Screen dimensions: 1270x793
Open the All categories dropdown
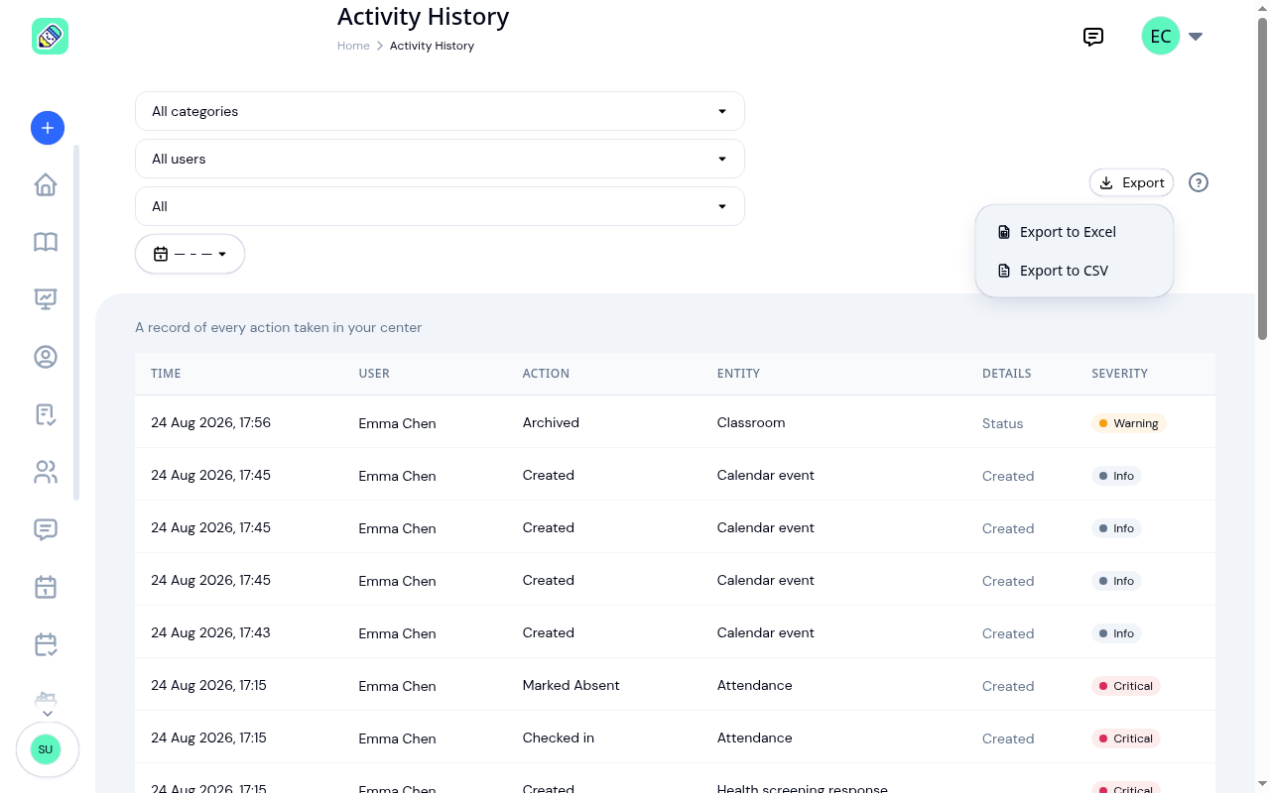pos(440,111)
